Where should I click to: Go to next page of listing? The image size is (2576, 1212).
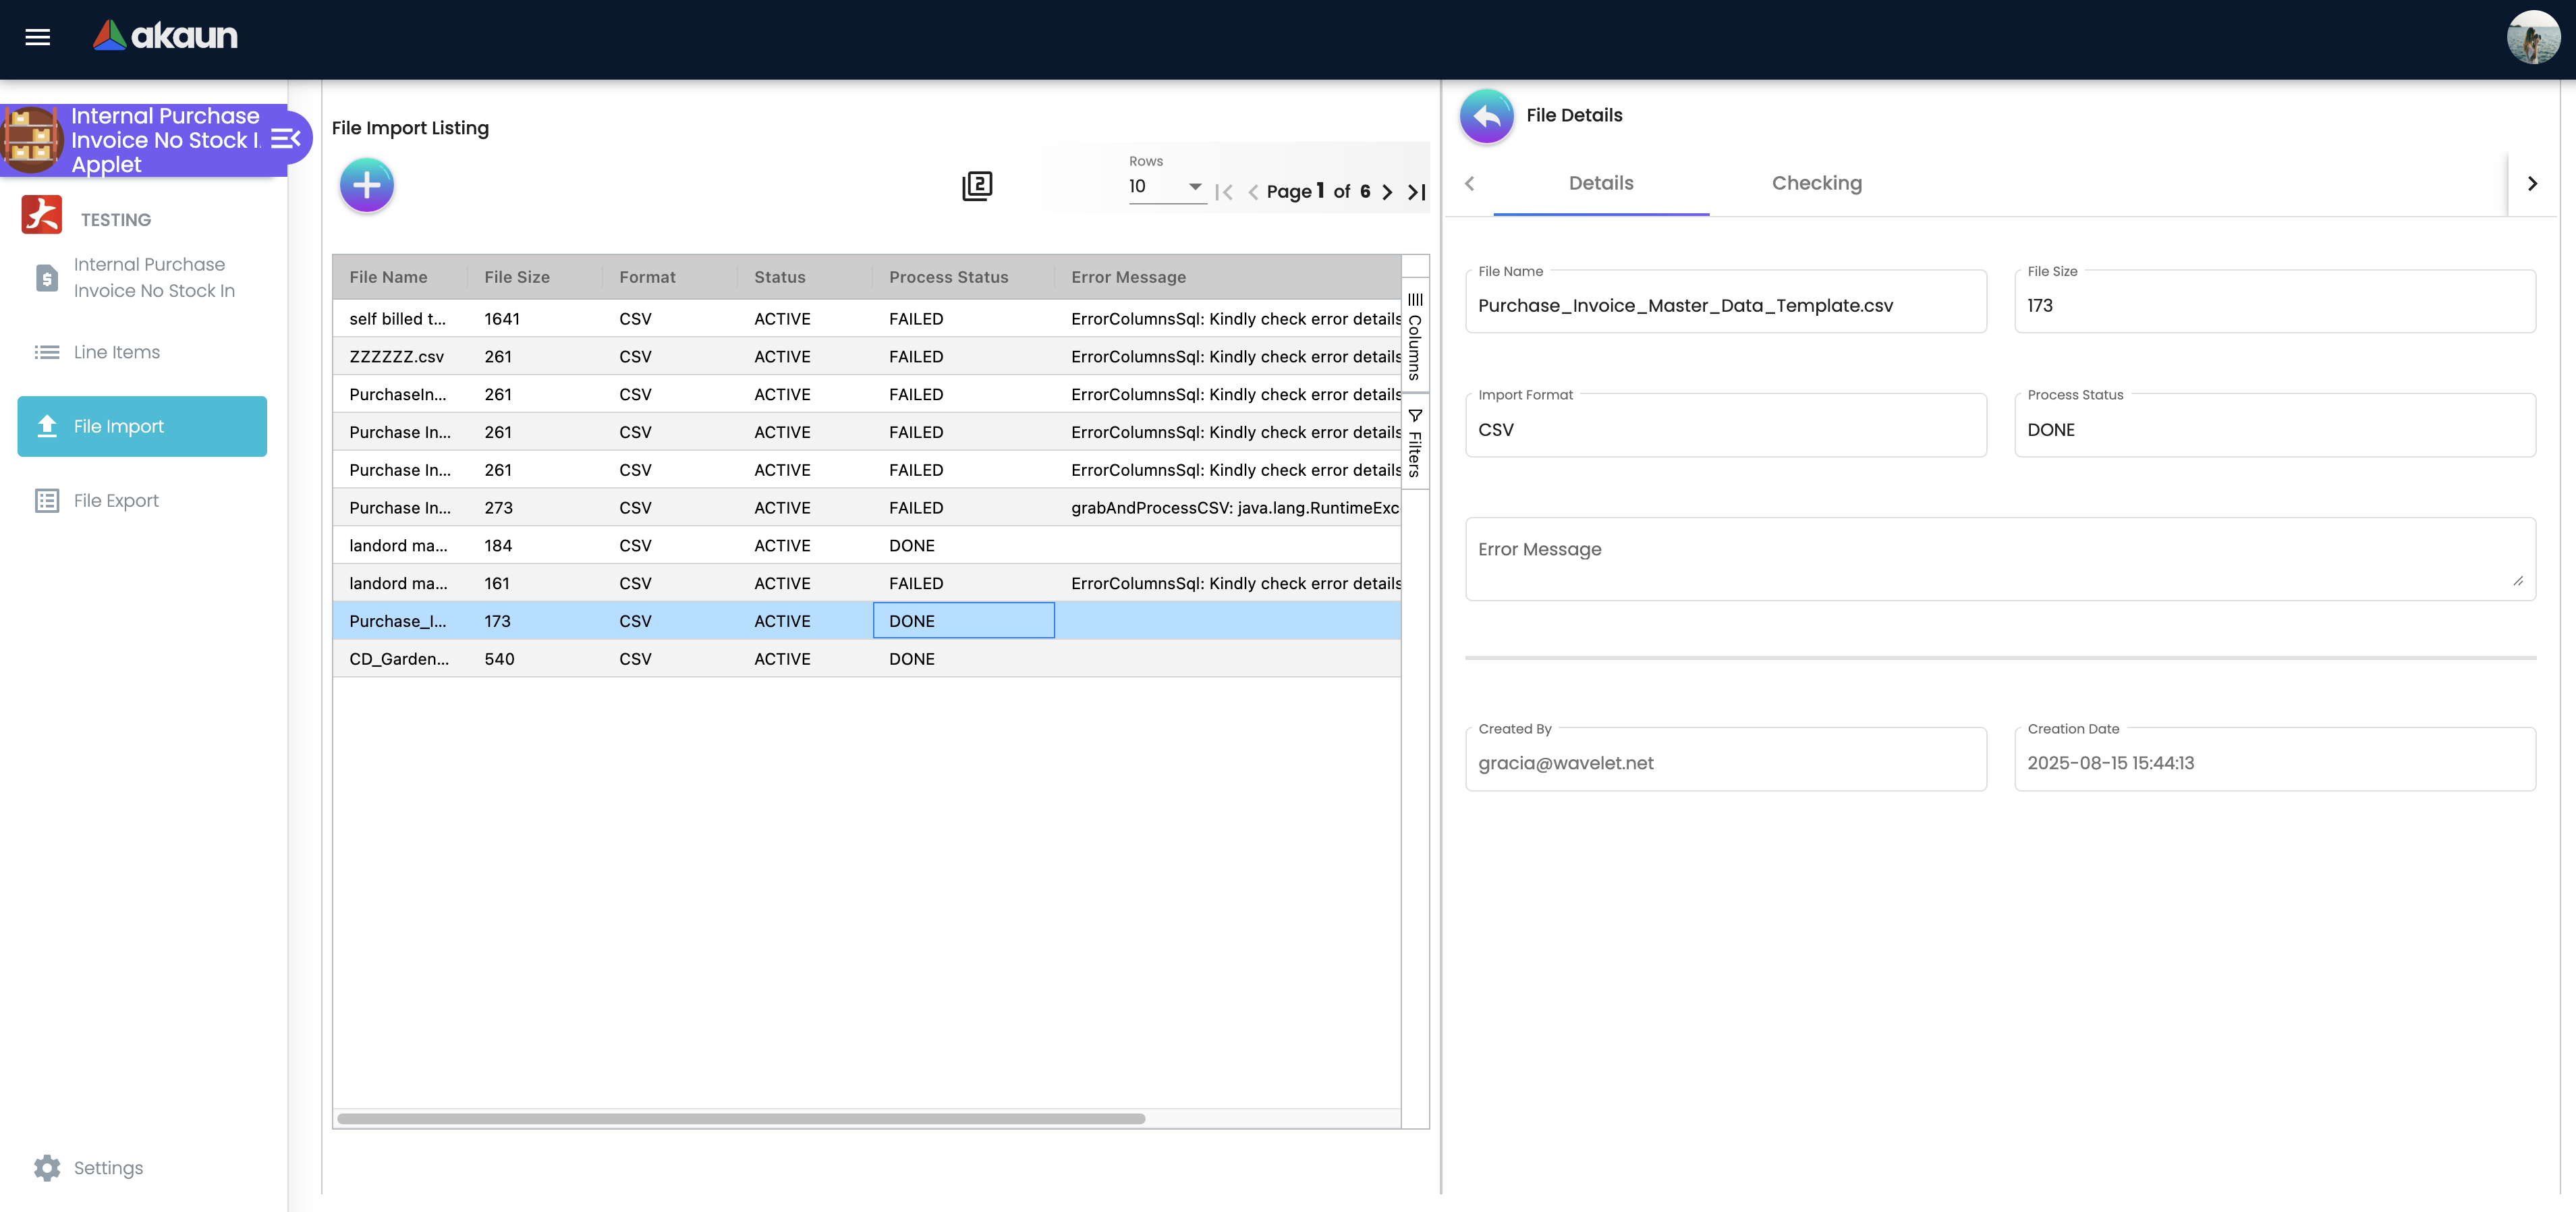[1387, 192]
